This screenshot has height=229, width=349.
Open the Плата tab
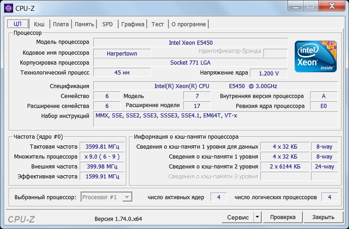coord(61,24)
